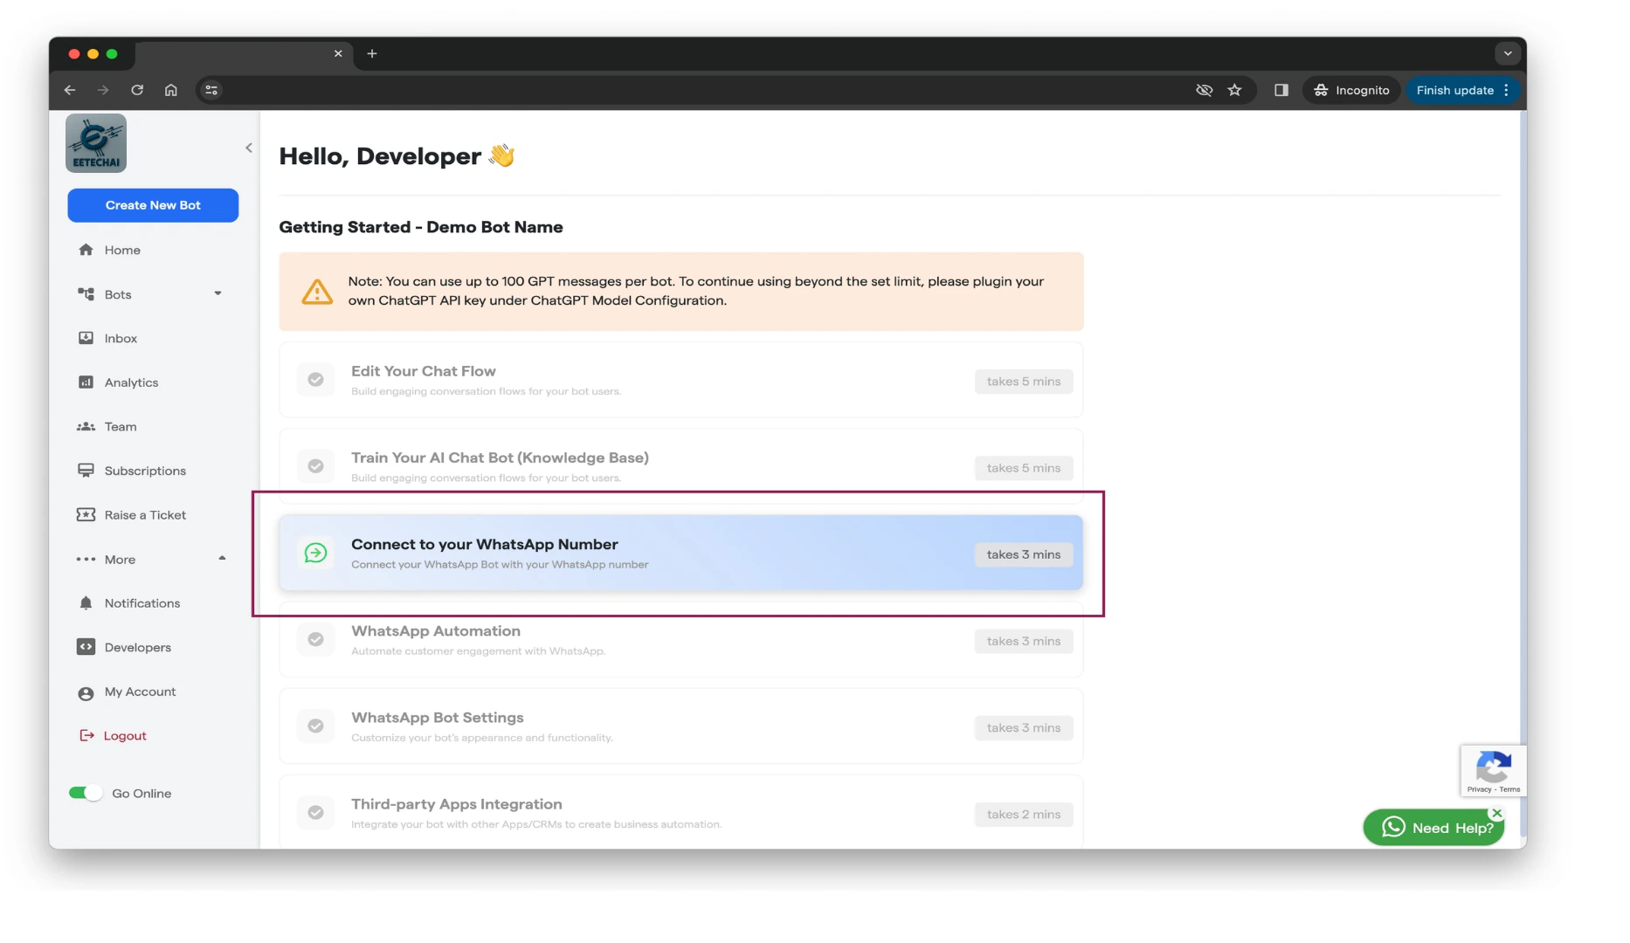1630x943 pixels.
Task: Click the Bots flow icon
Action: coord(86,294)
